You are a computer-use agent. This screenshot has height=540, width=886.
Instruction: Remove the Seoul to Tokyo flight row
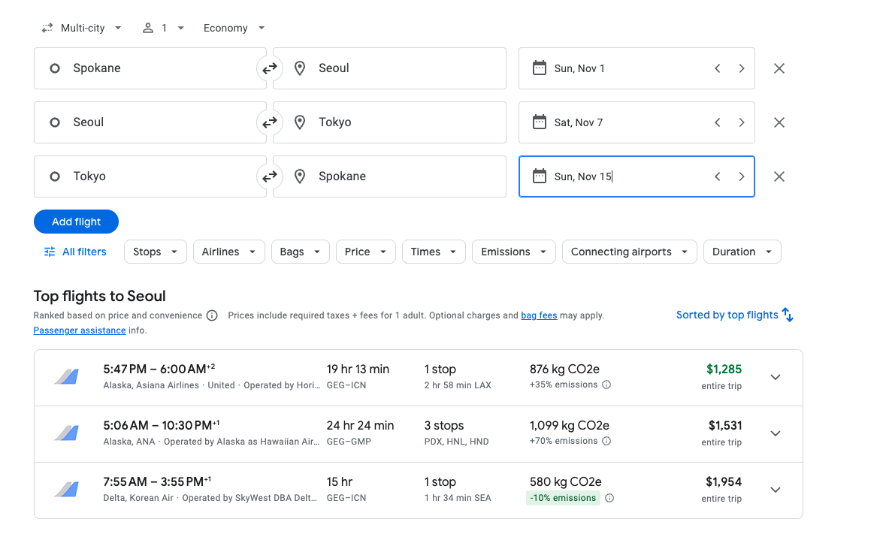tap(779, 122)
